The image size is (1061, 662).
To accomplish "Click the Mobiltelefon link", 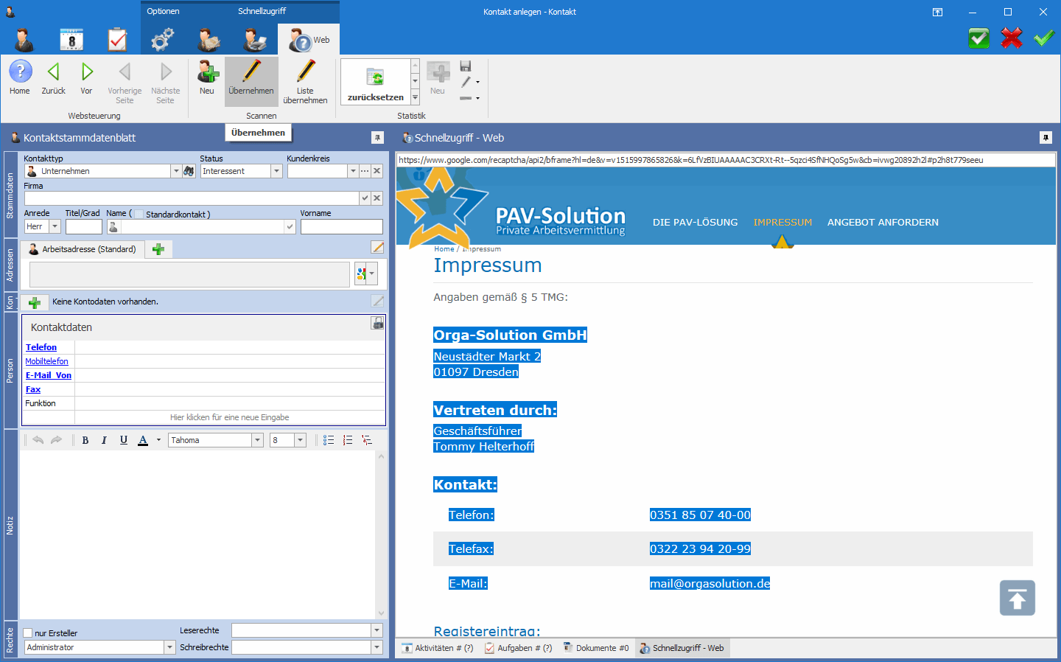I will click(x=47, y=361).
